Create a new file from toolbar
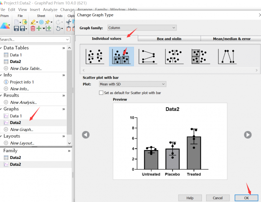Image resolution: width=261 pixels, height=202 pixels. pyautogui.click(x=16, y=22)
